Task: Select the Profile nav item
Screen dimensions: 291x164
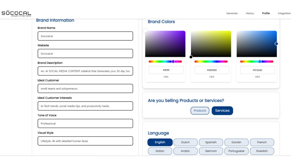Action: point(266,13)
